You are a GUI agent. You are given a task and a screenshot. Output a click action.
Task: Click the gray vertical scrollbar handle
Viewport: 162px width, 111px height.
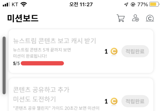click(x=4, y=66)
